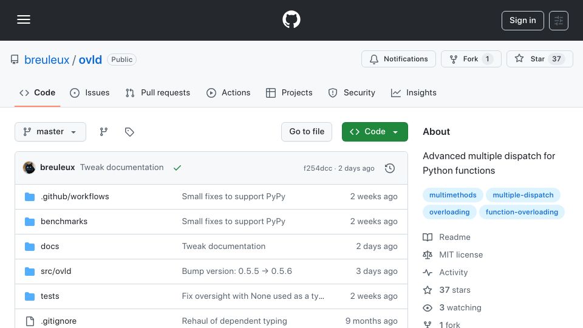Switch to the Issues tab
The width and height of the screenshot is (583, 328).
coord(90,92)
